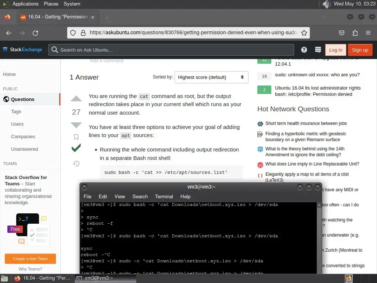This screenshot has height=283, width=377.
Task: Click the Search on Ask Ubuntu field
Action: tap(171, 50)
